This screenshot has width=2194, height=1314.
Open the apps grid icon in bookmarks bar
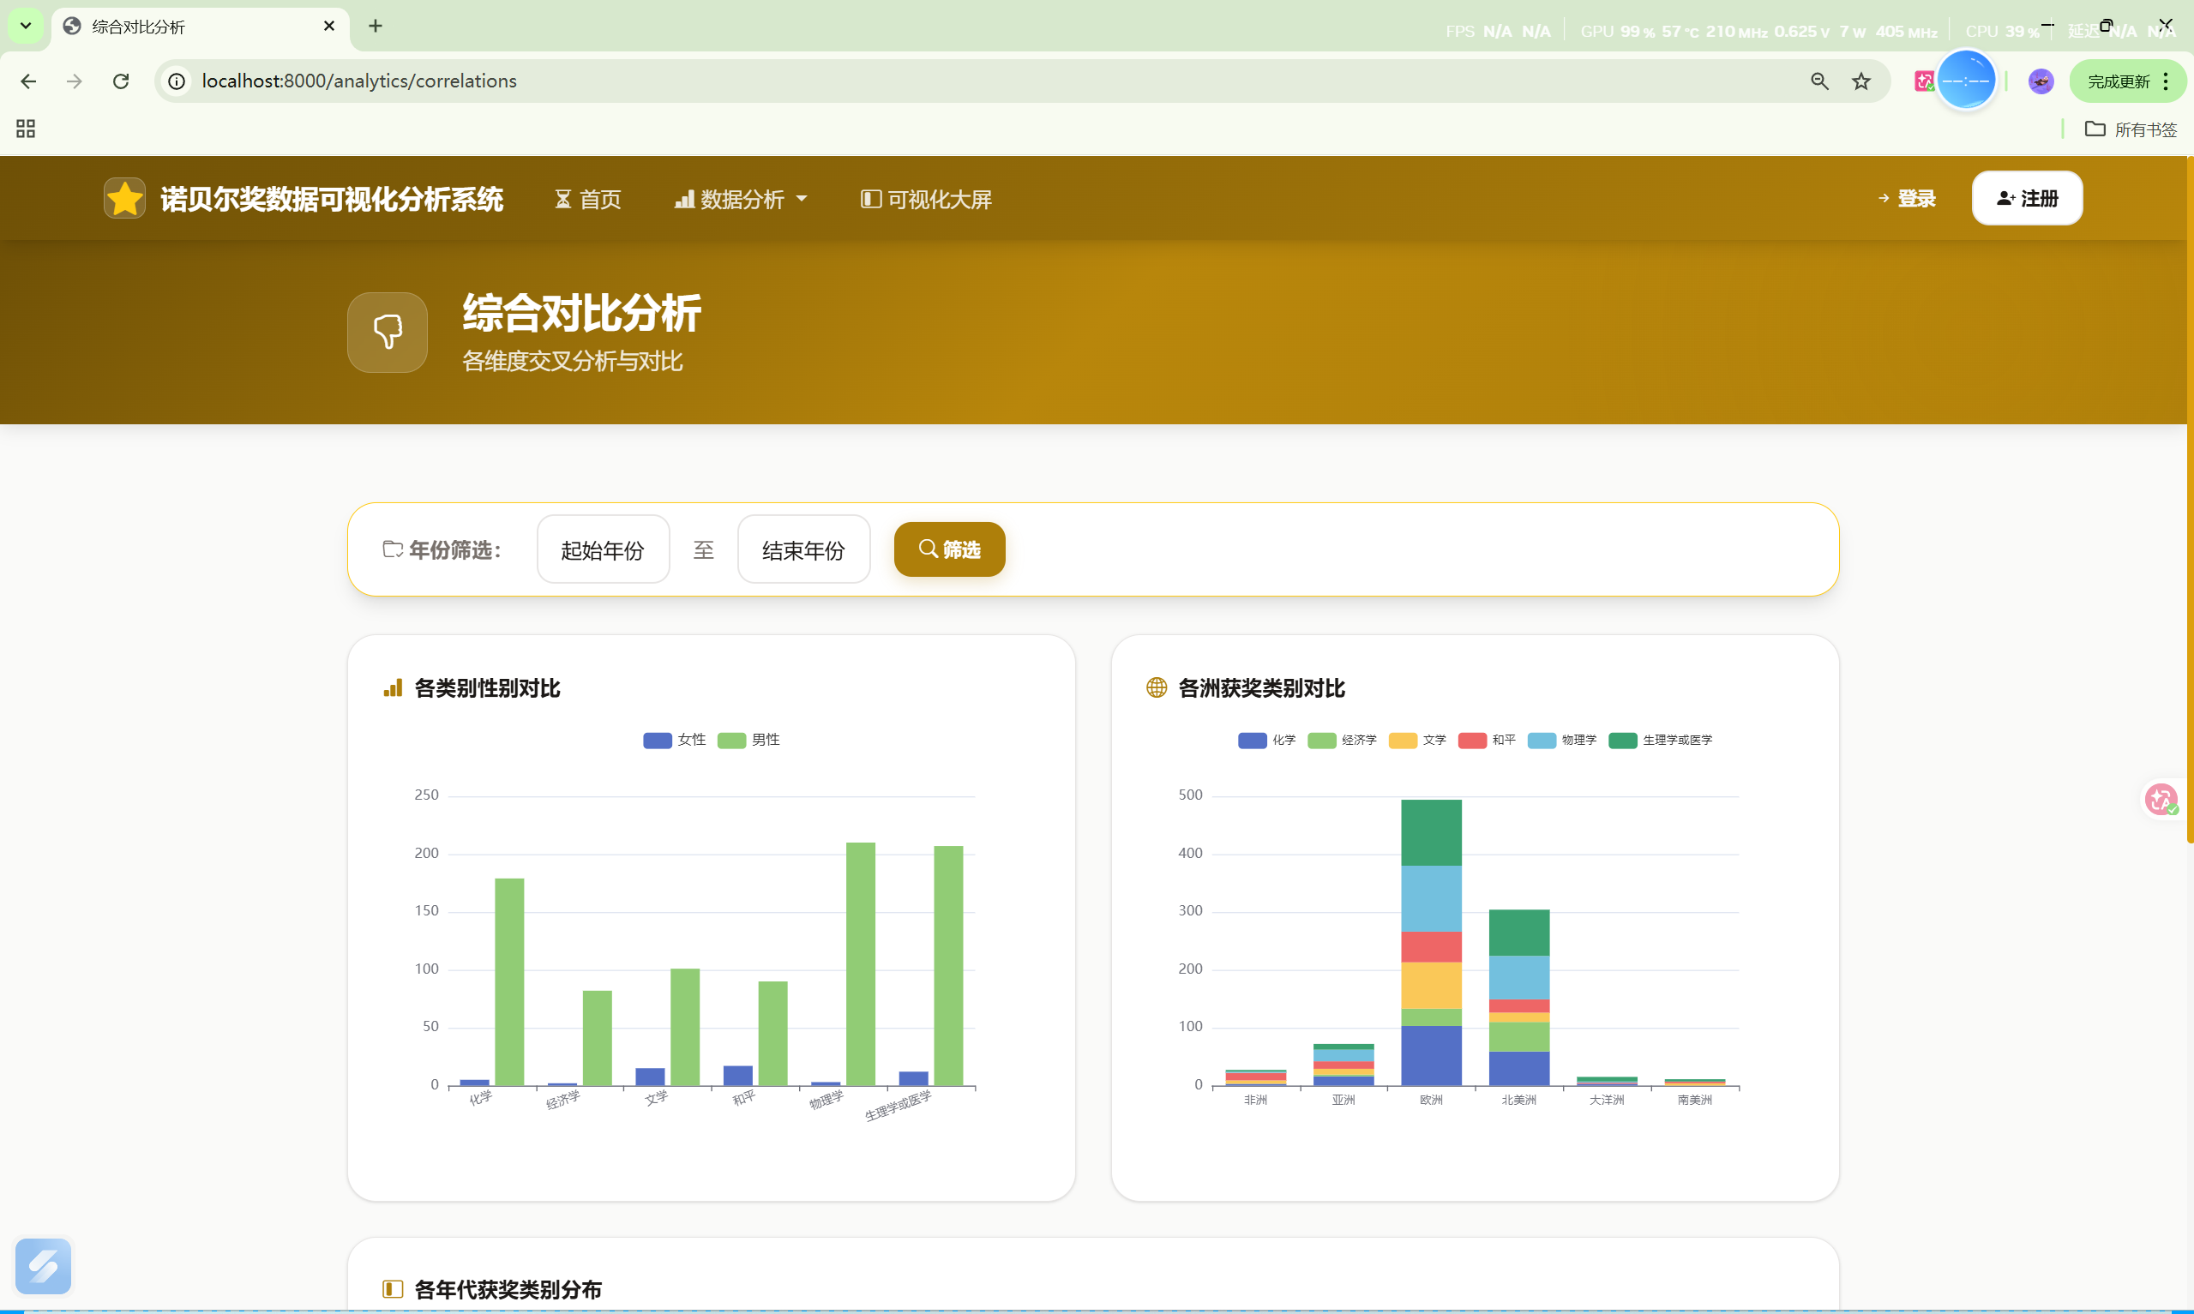[x=26, y=129]
